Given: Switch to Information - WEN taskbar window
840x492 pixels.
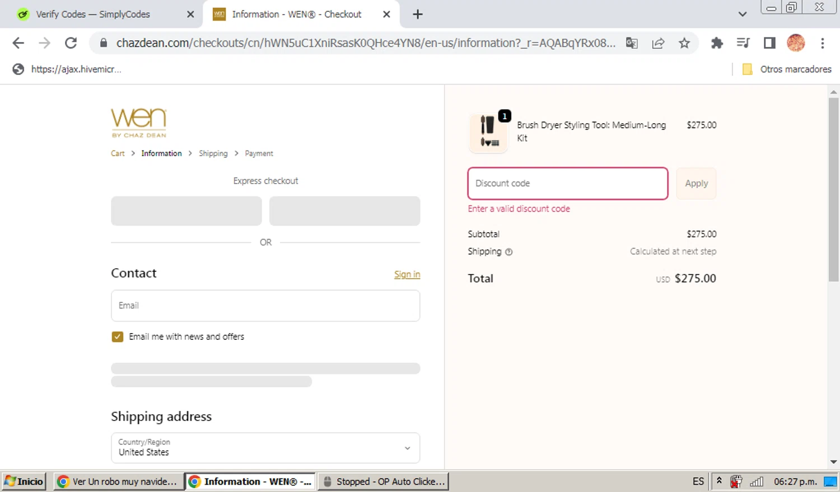Looking at the screenshot, I should [250, 481].
